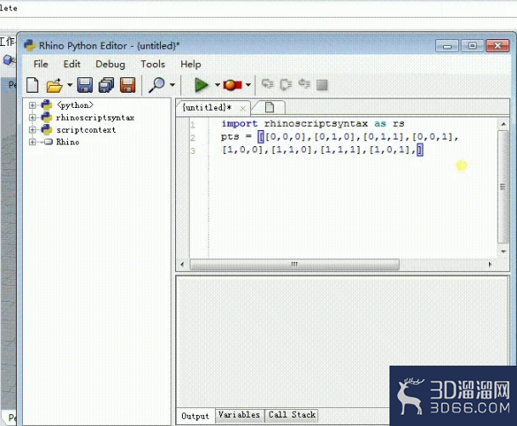This screenshot has height=426, width=517.
Task: Expand the <python> tree node
Action: [32, 105]
